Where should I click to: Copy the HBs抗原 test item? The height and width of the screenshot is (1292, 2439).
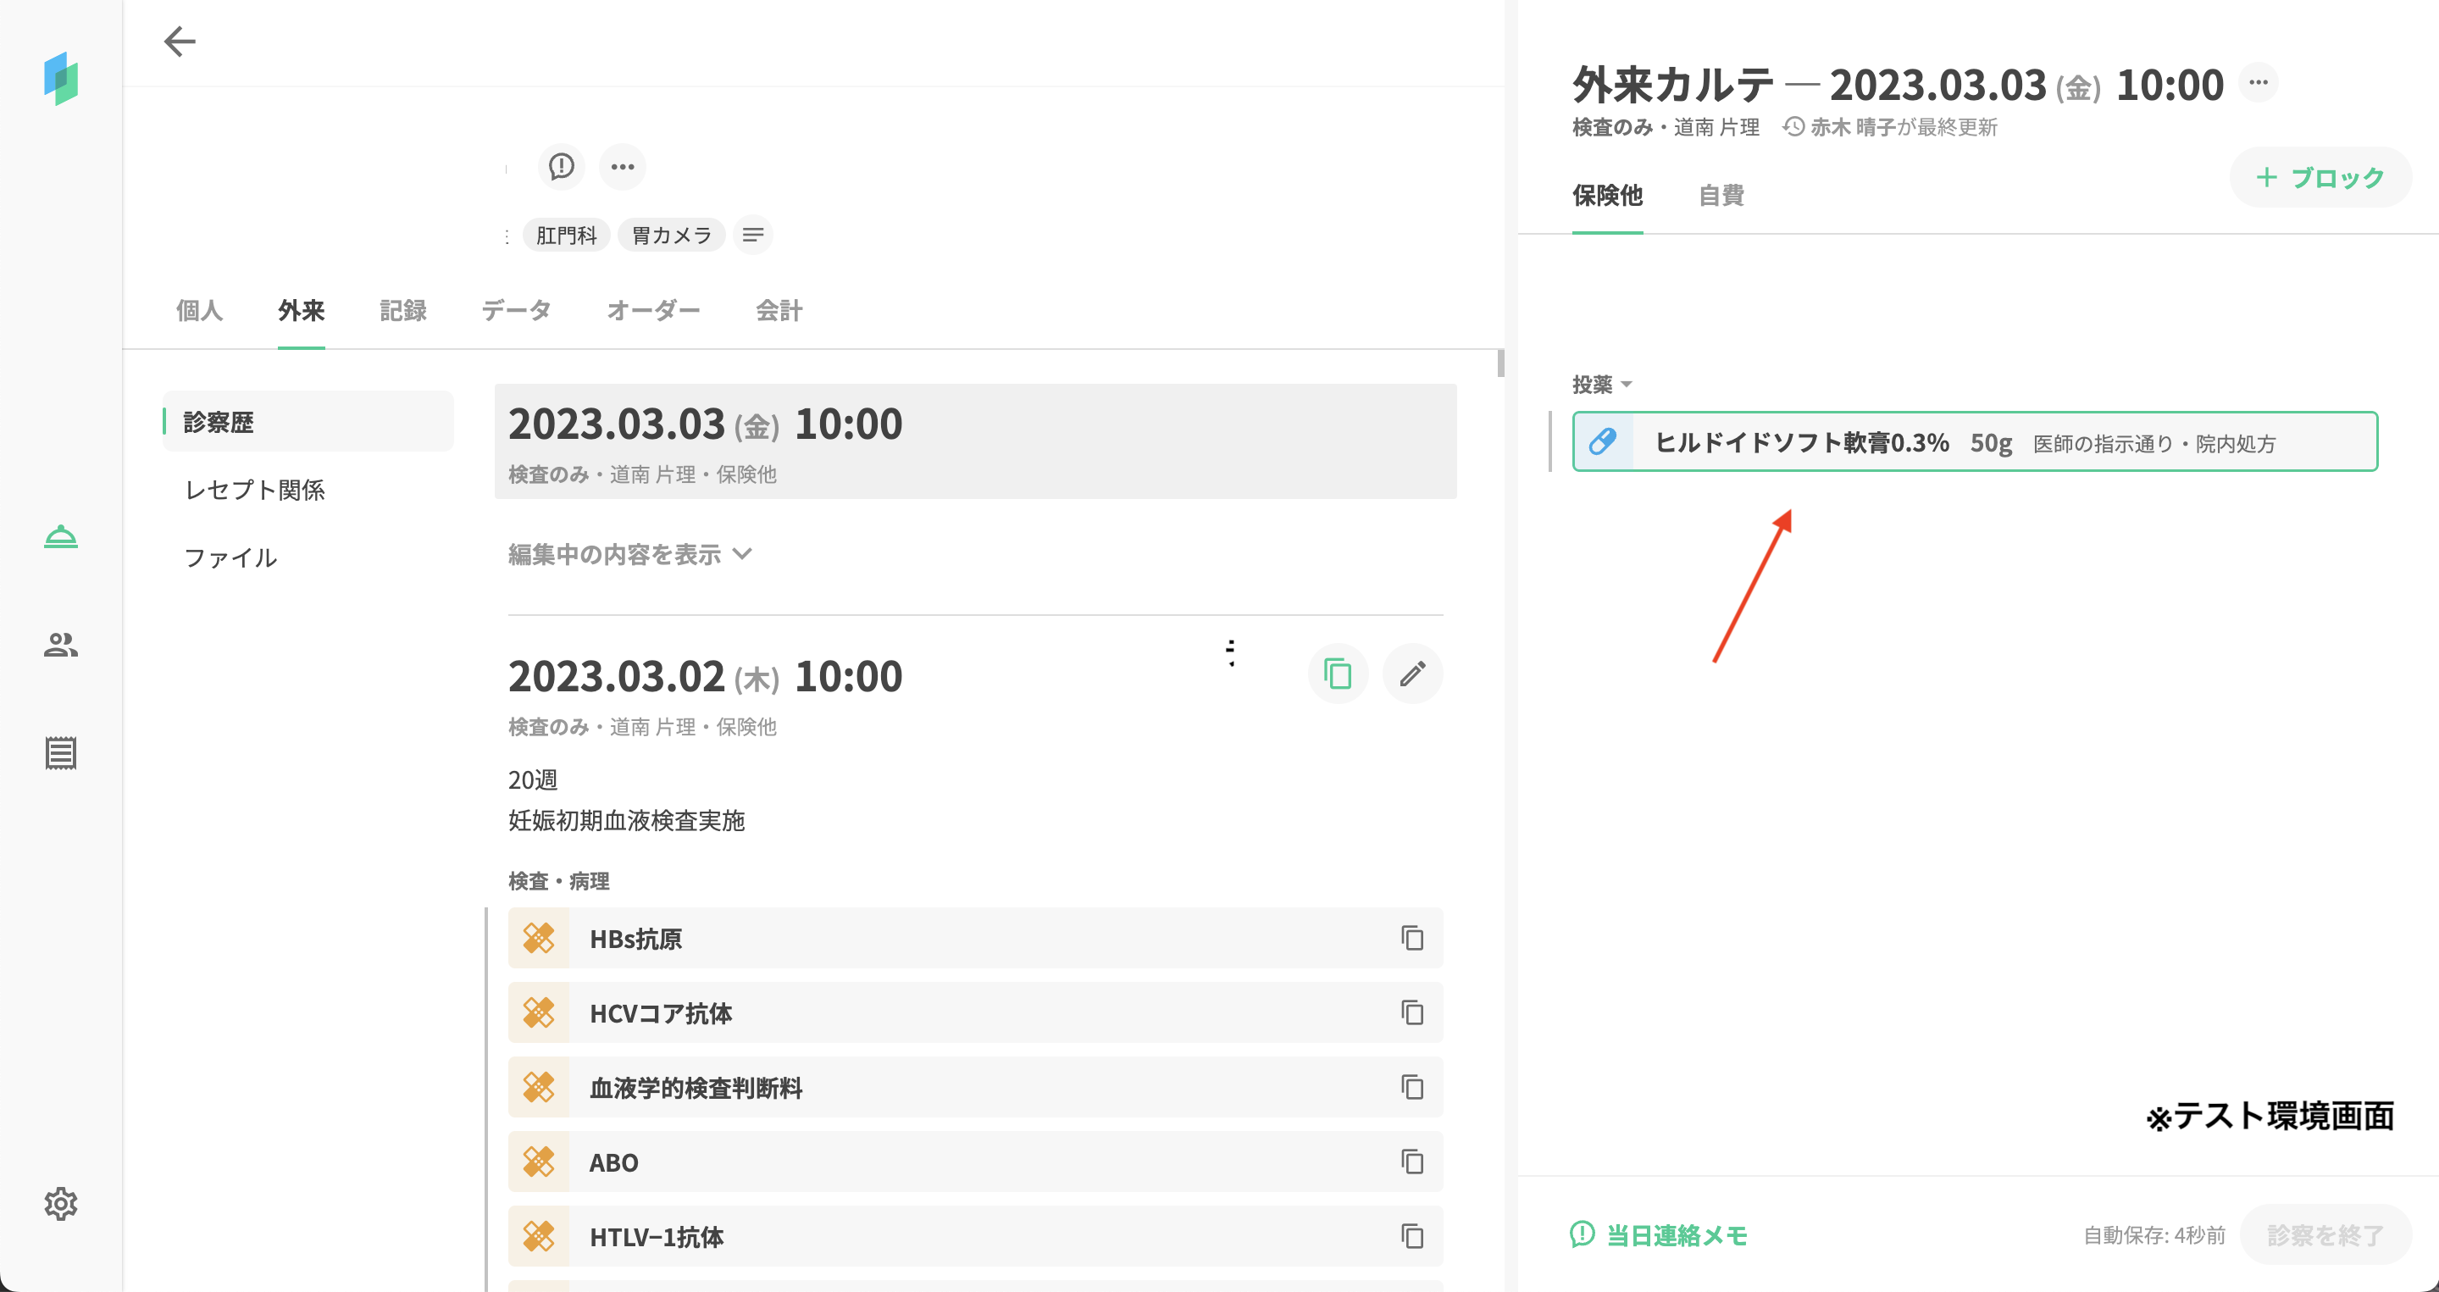click(1411, 938)
